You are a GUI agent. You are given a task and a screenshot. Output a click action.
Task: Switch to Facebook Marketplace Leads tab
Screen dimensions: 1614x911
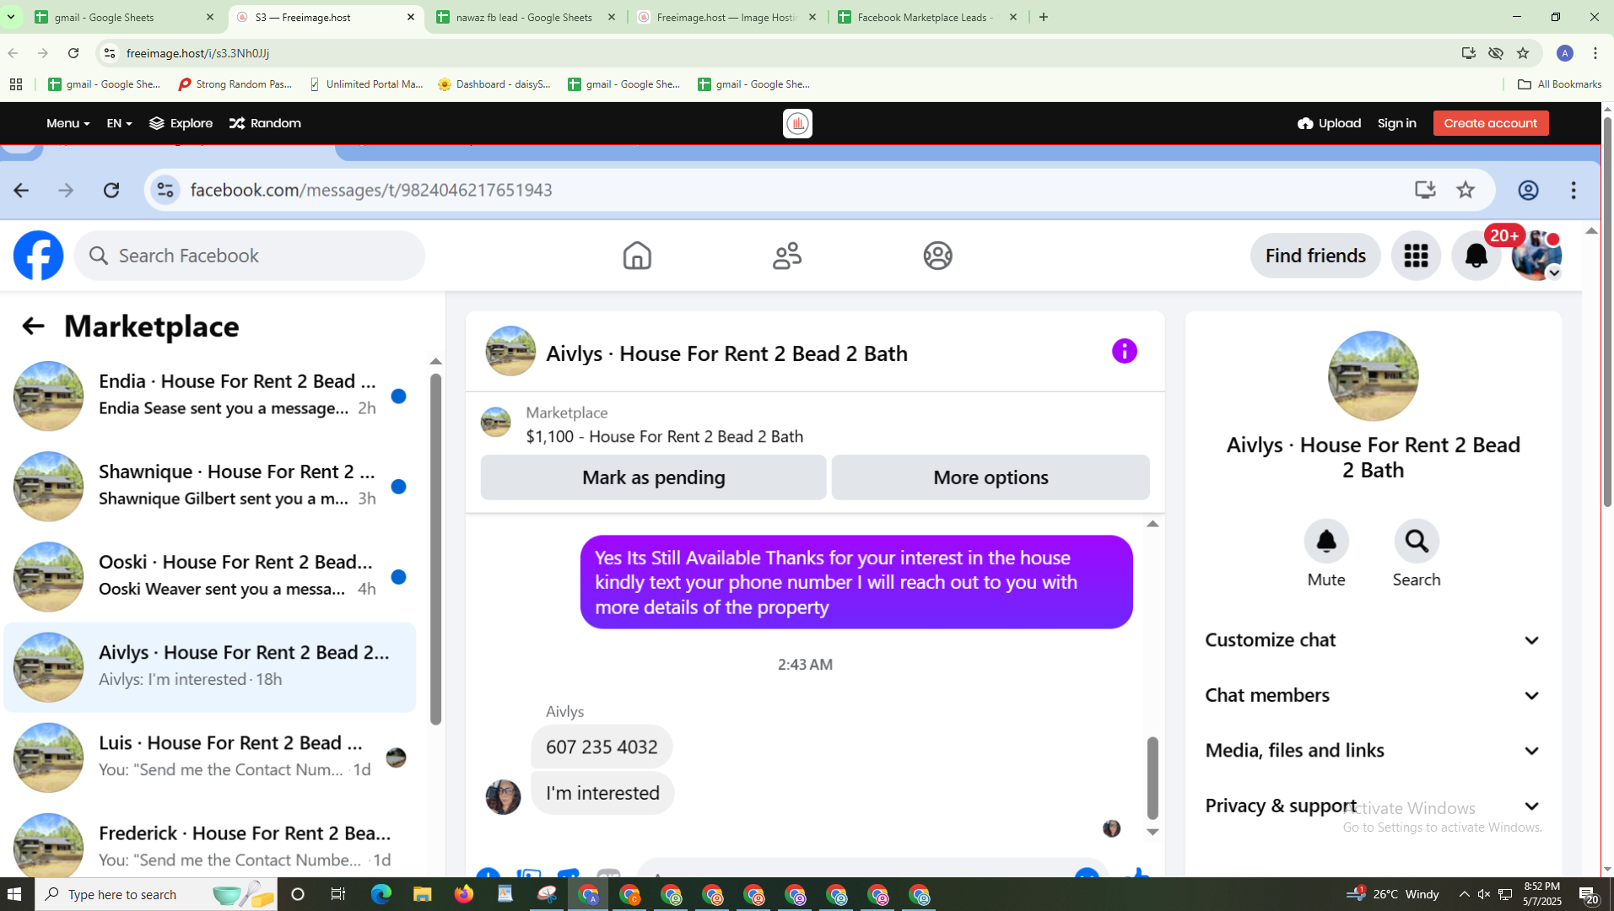pyautogui.click(x=928, y=17)
